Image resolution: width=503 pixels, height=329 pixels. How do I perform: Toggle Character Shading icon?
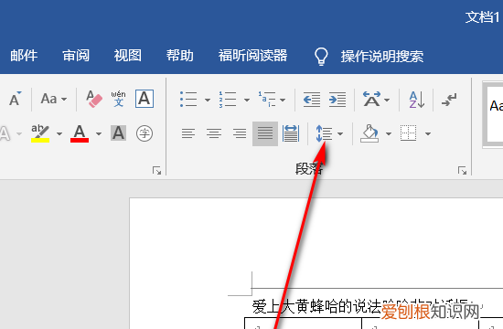(118, 133)
